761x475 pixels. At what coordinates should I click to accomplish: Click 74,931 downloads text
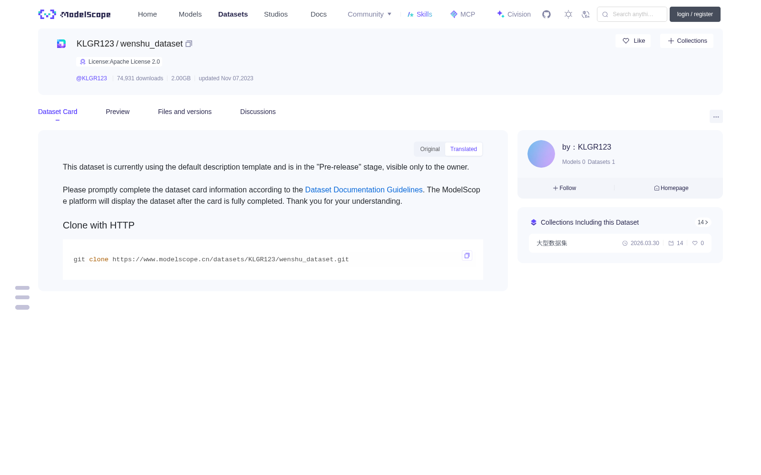tap(140, 78)
